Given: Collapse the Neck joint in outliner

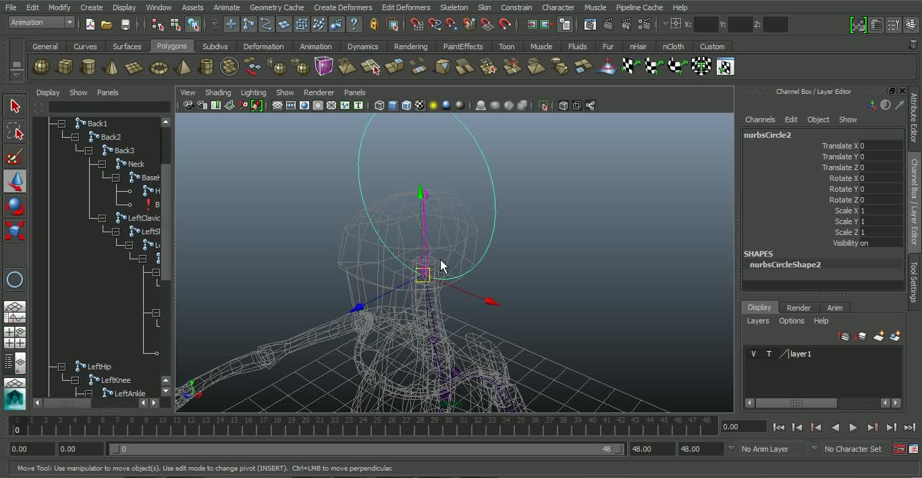Looking at the screenshot, I should tap(102, 164).
